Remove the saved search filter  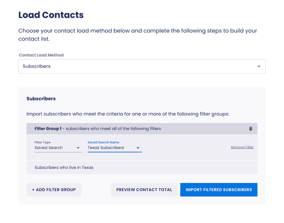[242, 148]
